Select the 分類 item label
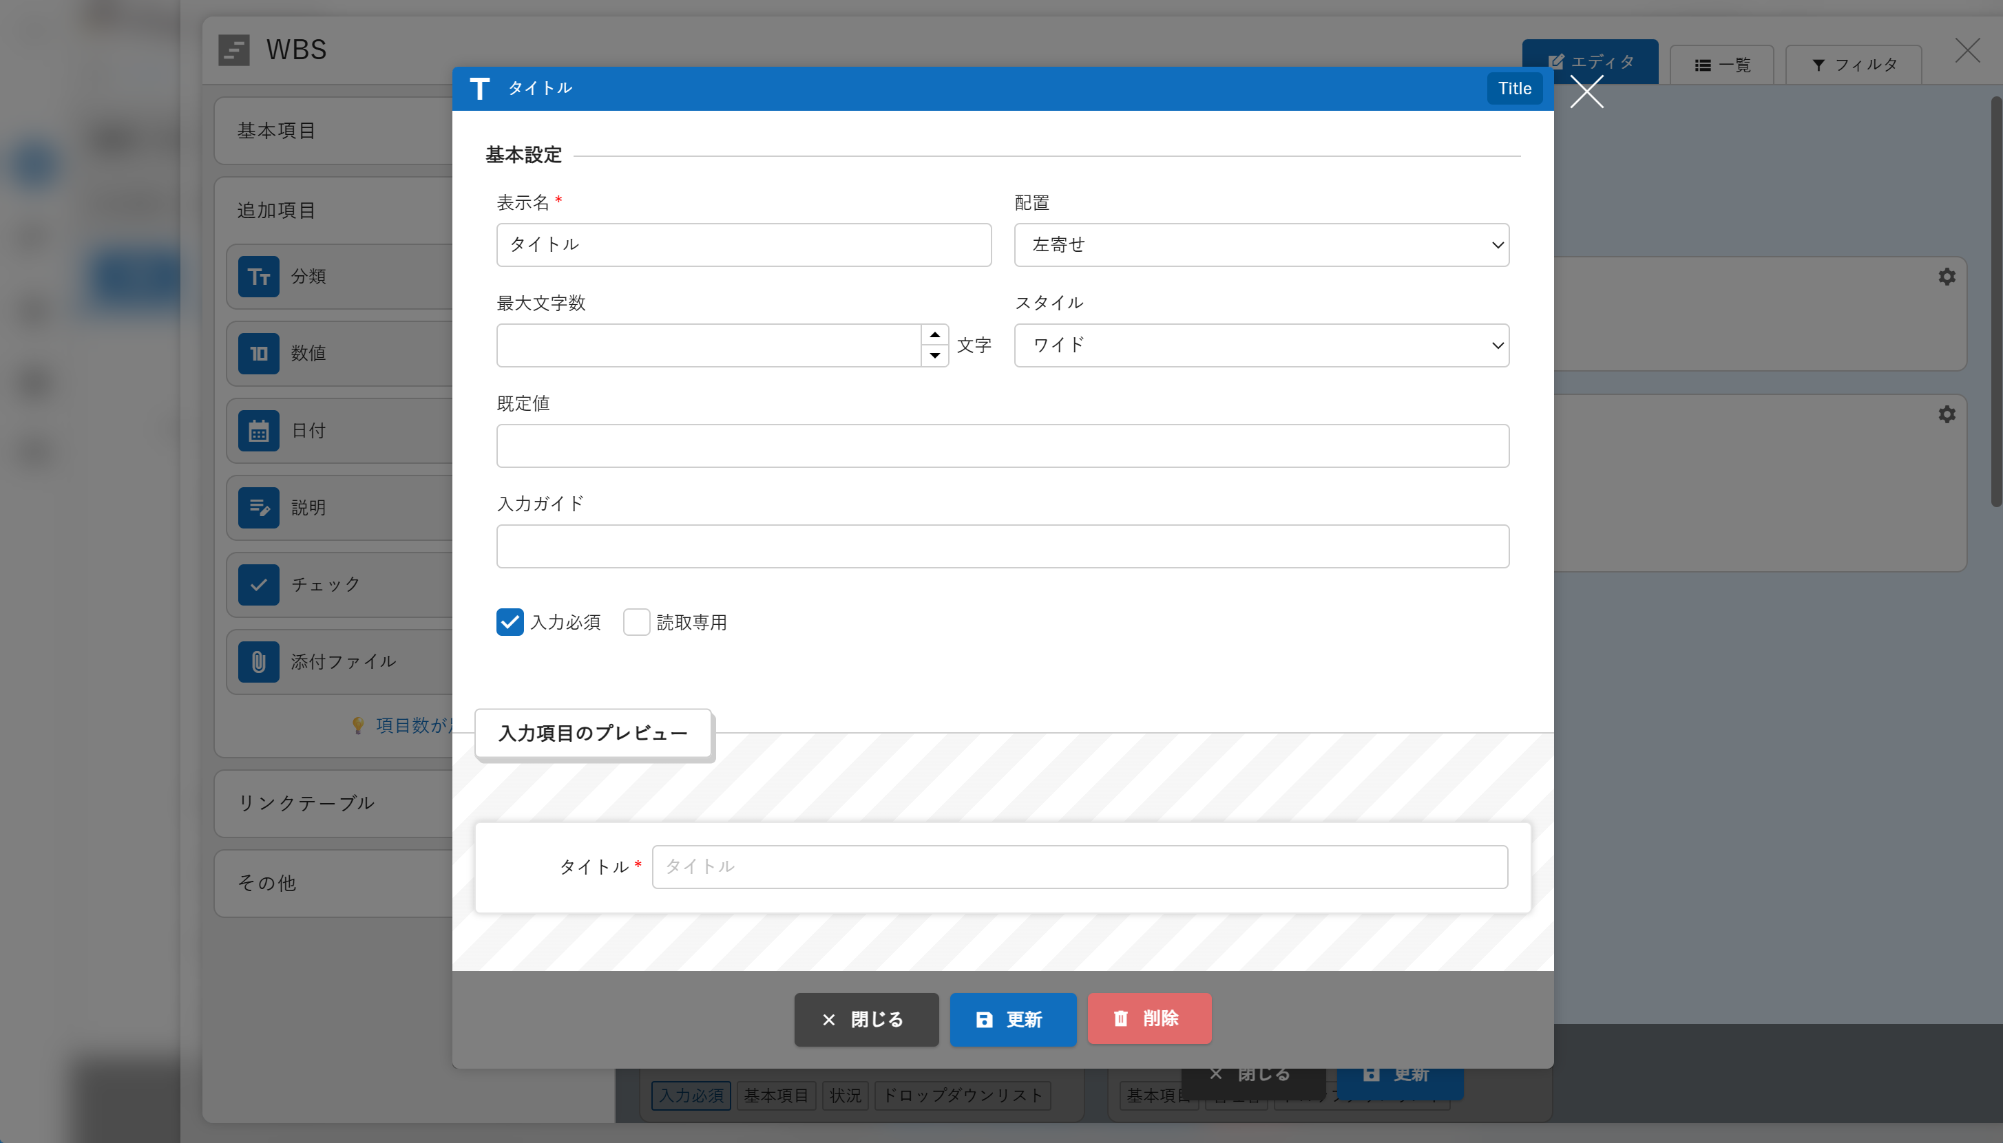The height and width of the screenshot is (1143, 2003). tap(308, 277)
